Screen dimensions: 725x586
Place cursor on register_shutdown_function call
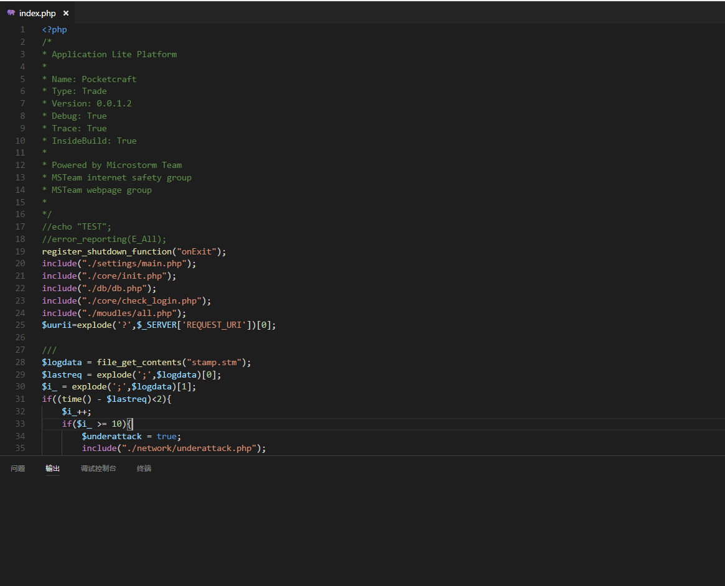pyautogui.click(x=106, y=251)
